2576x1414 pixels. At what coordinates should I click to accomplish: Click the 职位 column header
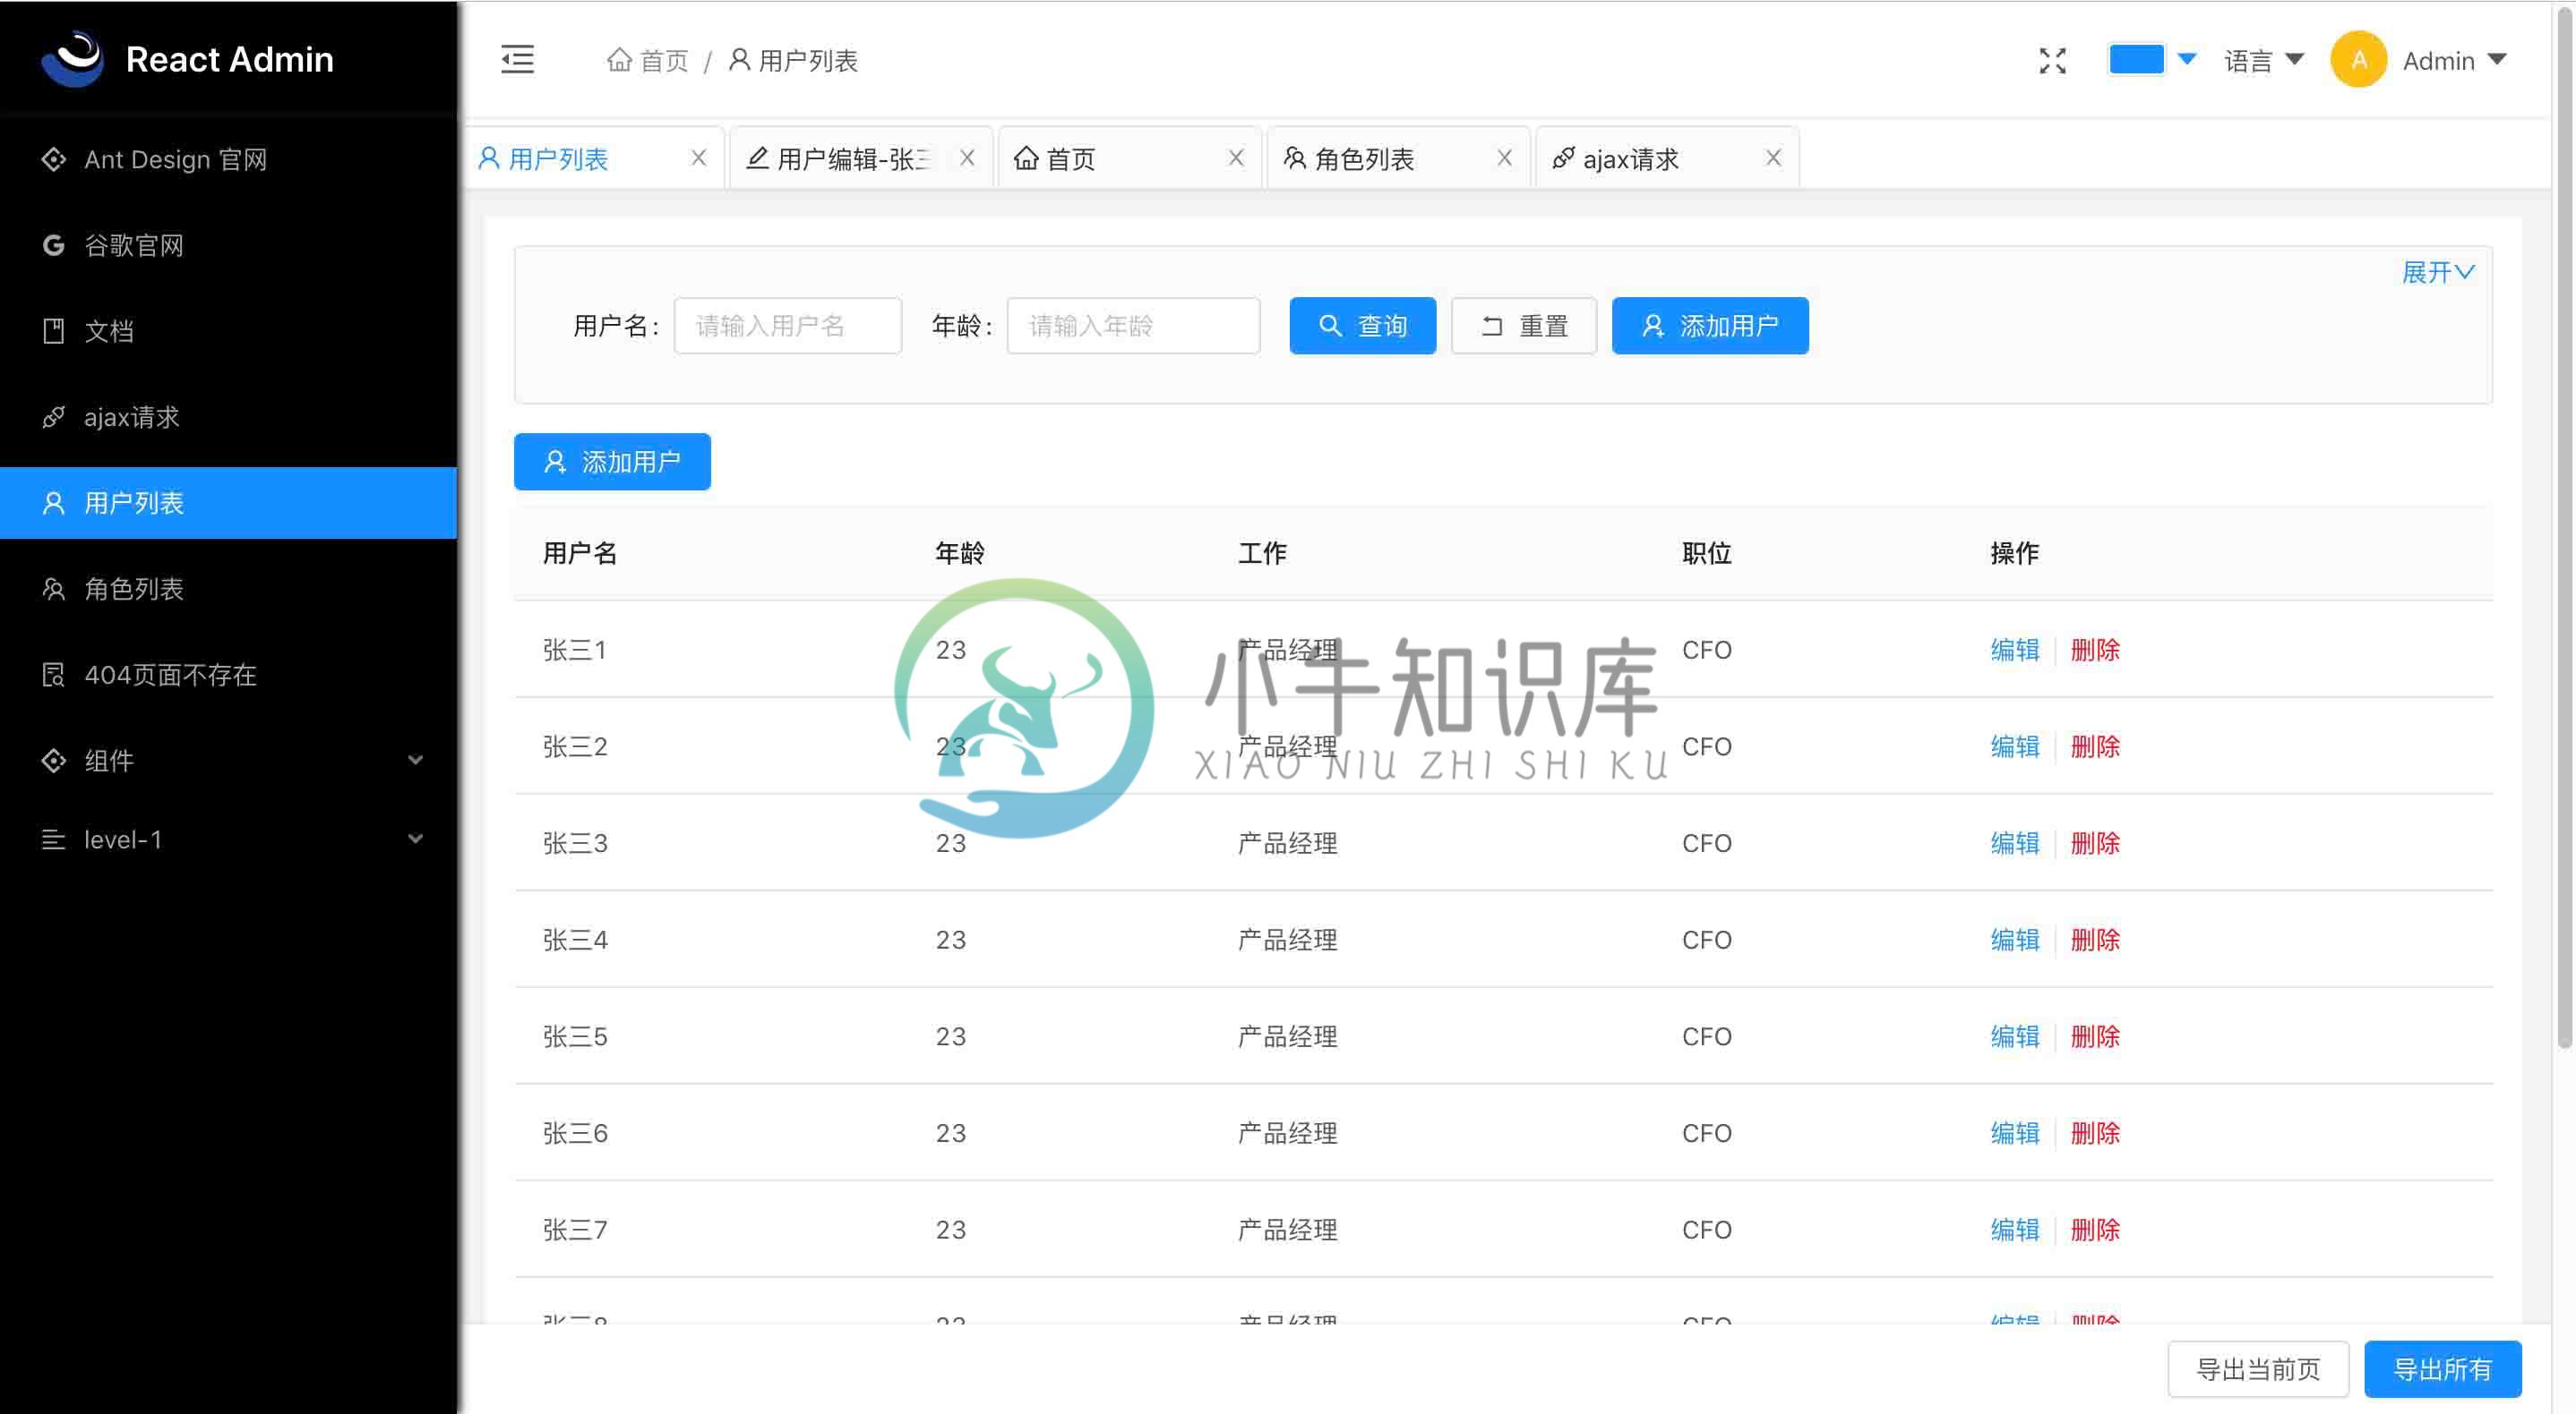point(1707,554)
